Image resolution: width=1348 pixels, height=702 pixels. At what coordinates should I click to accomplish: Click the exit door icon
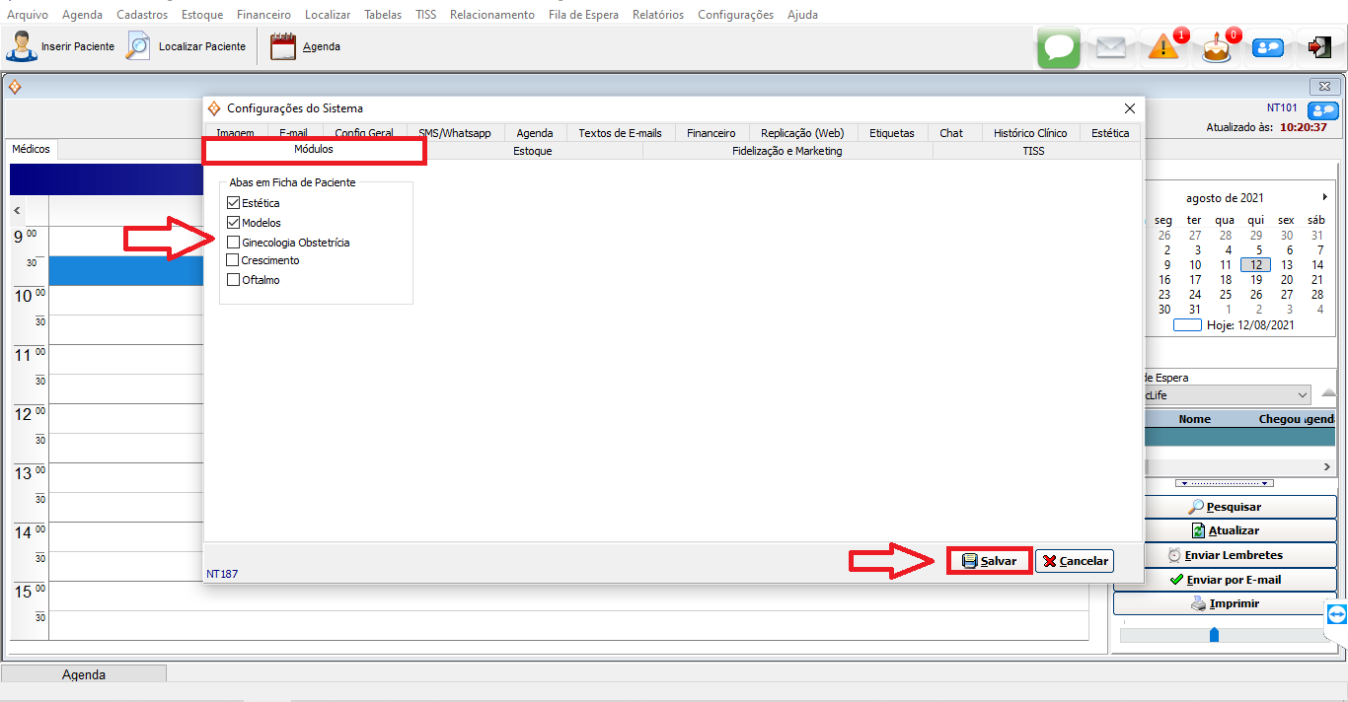pos(1319,47)
